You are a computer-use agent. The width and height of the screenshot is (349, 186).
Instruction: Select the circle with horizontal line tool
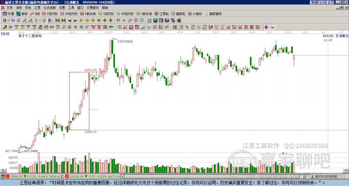(46, 27)
